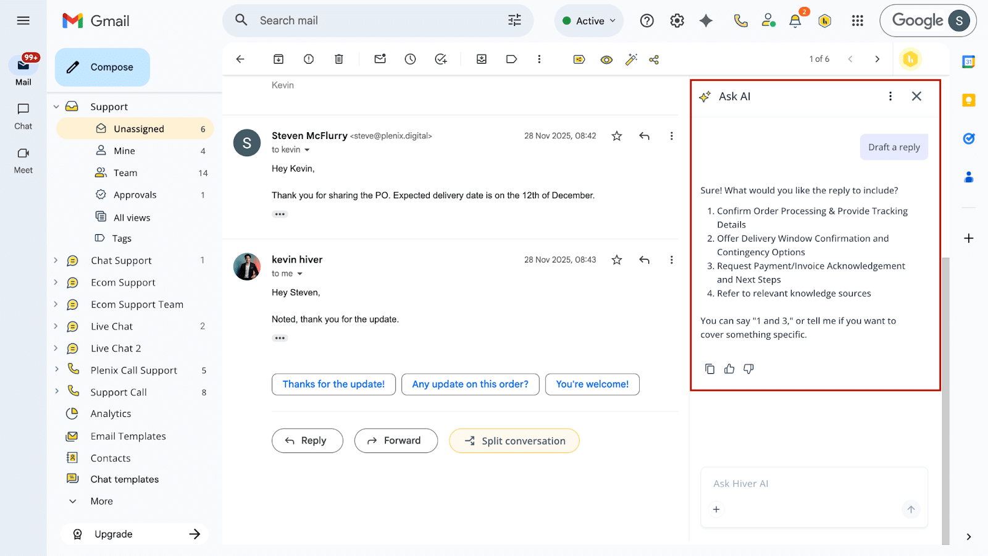The image size is (988, 556).
Task: Snooze the conversation using the clock icon
Action: [x=410, y=59]
